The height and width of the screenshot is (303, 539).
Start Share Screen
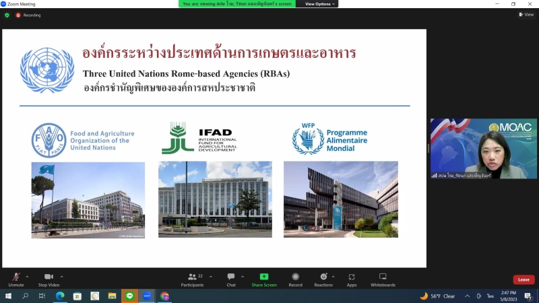point(264,279)
